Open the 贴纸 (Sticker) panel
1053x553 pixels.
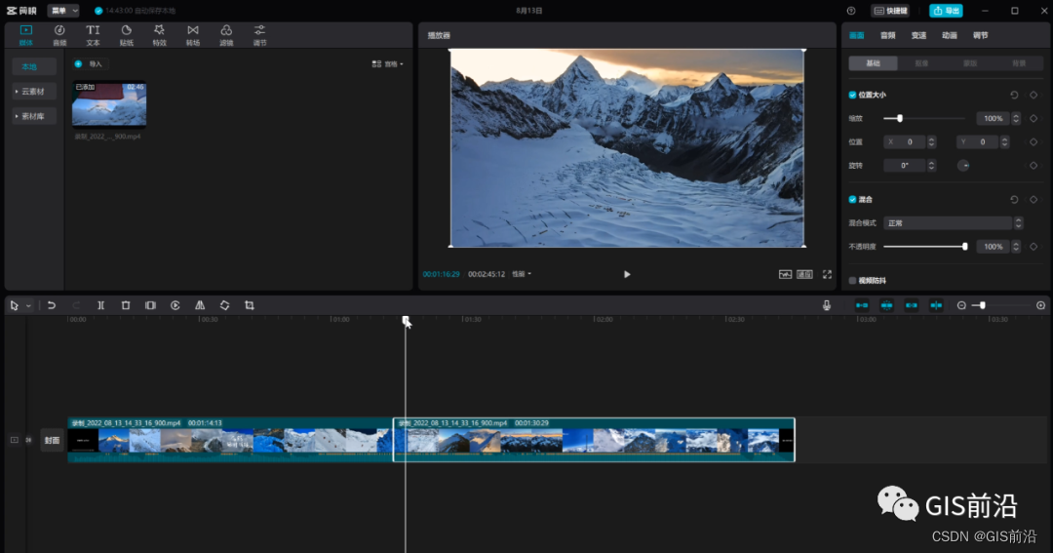tap(126, 35)
